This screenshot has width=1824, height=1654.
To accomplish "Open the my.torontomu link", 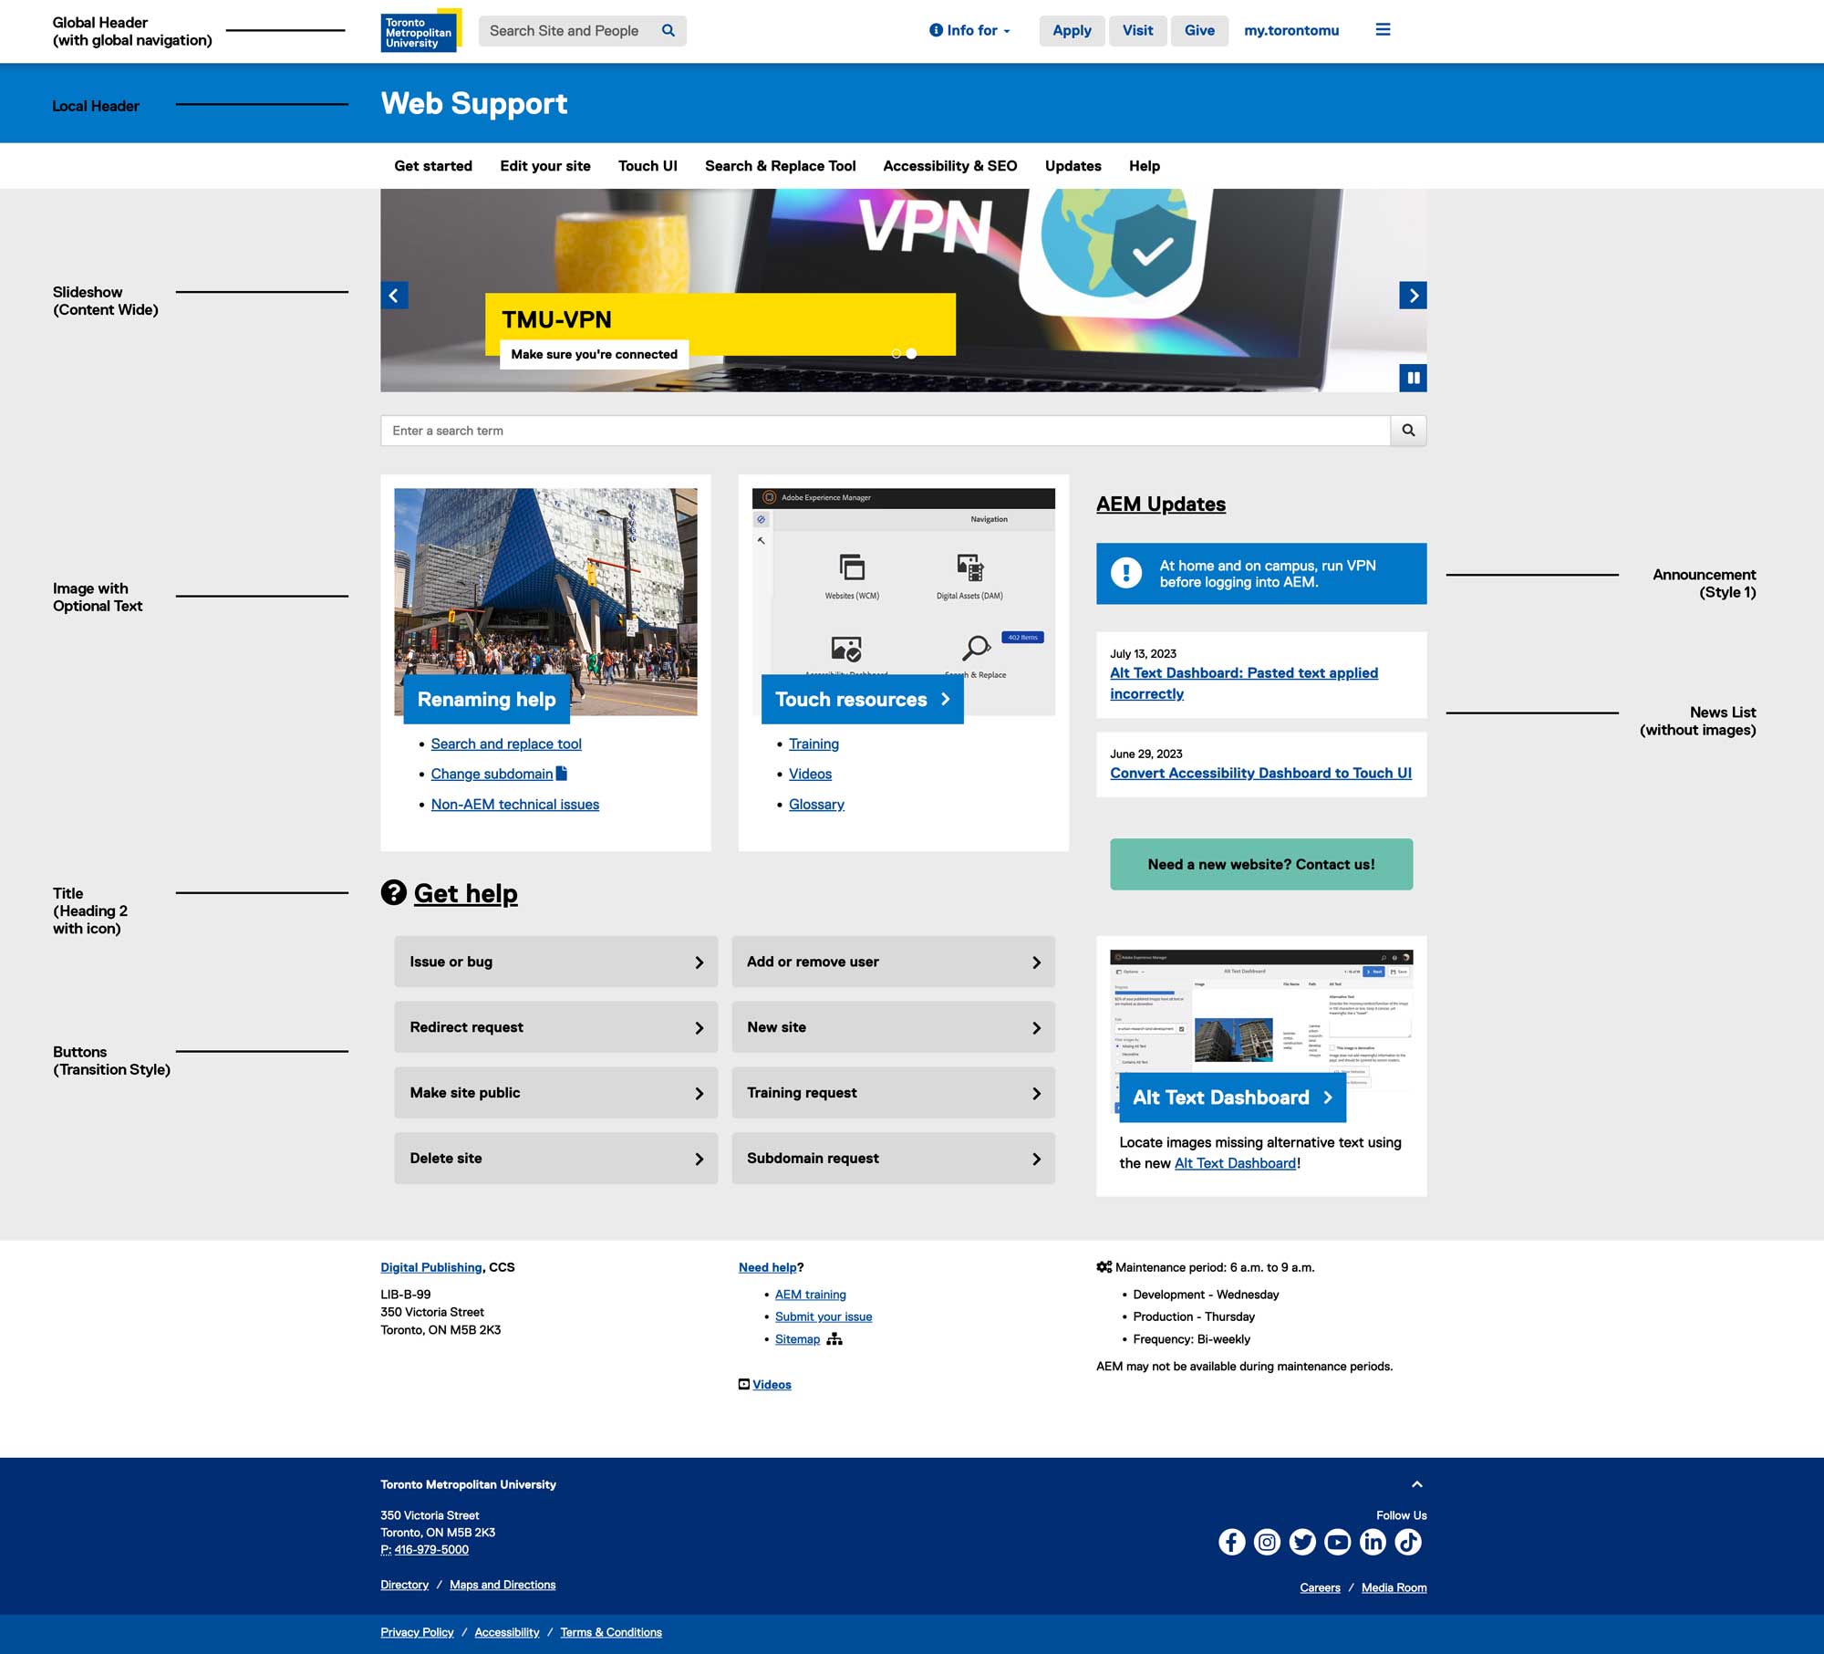I will [1291, 30].
